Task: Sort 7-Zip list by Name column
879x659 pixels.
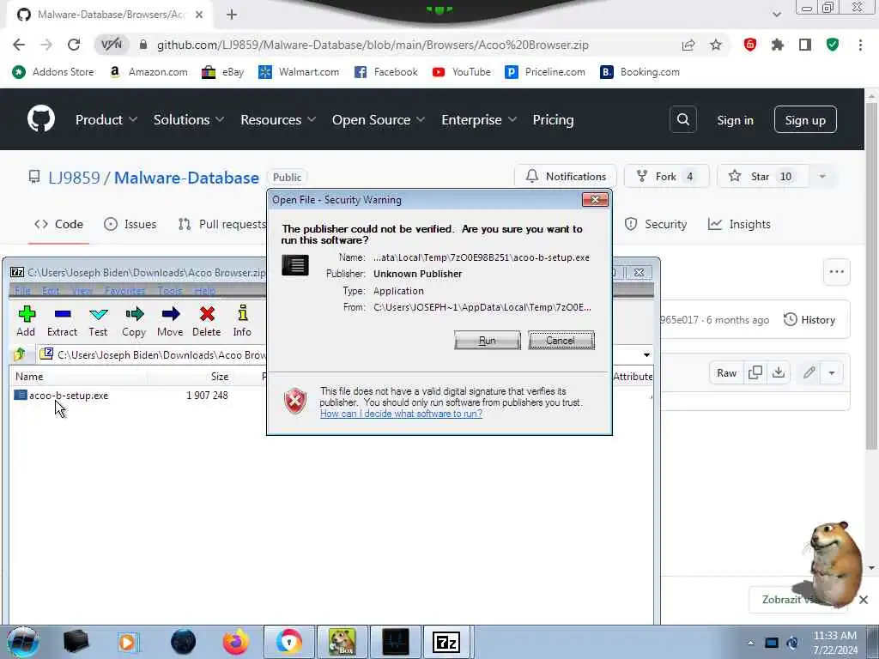Action: pyautogui.click(x=29, y=377)
